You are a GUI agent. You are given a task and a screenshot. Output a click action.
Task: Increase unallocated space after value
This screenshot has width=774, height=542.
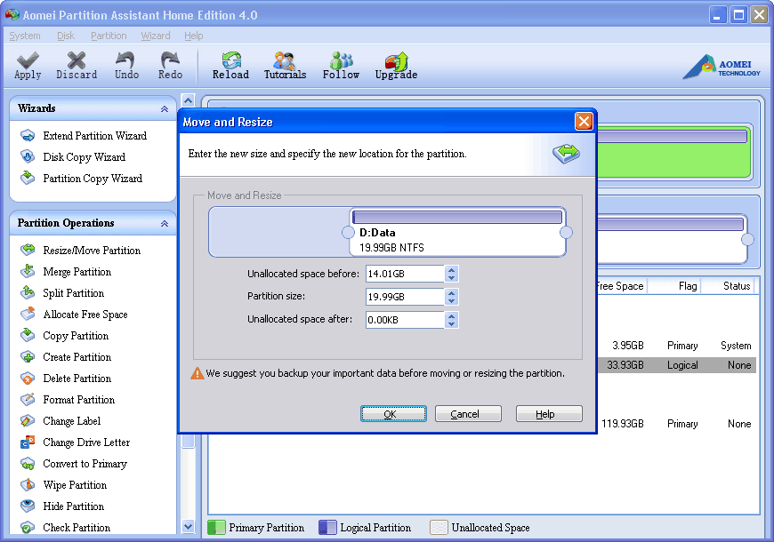click(x=451, y=315)
